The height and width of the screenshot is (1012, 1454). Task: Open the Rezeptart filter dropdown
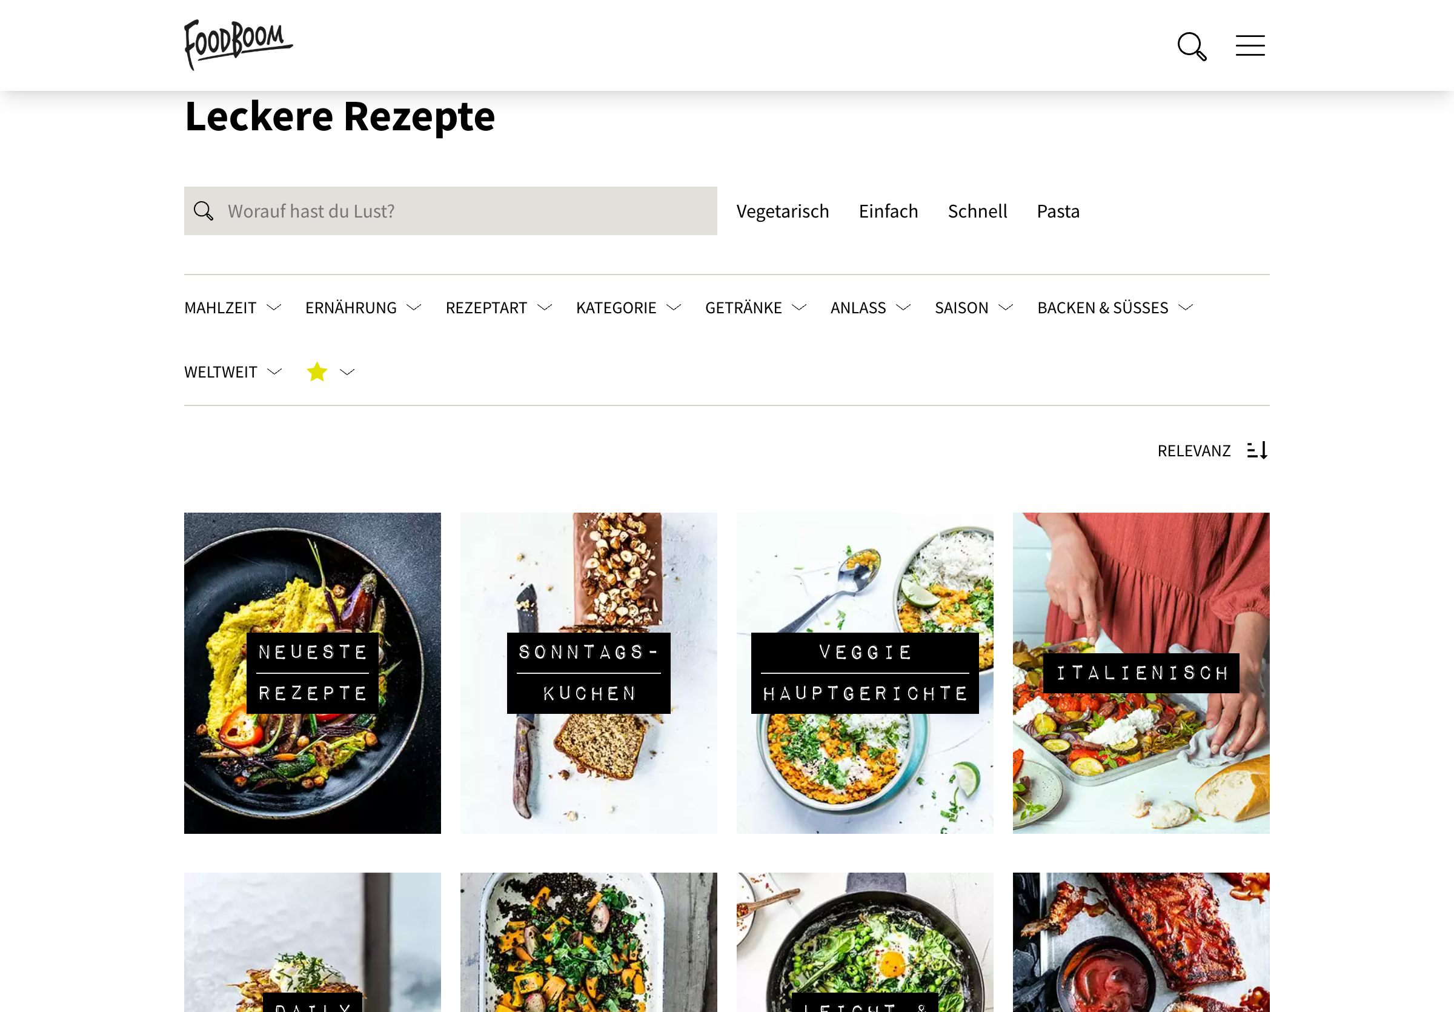coord(499,308)
